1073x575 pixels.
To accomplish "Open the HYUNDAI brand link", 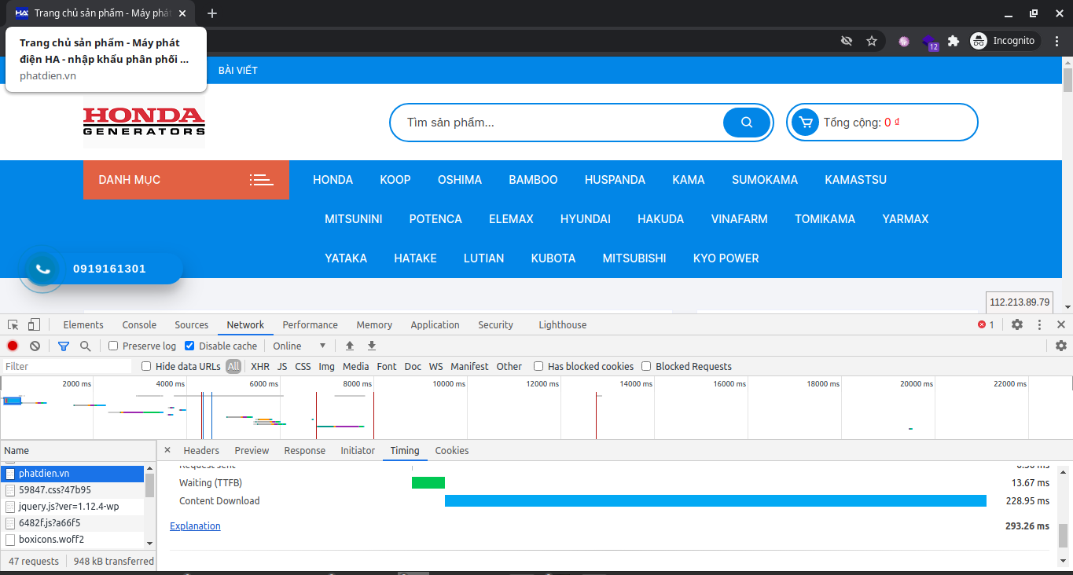I will (586, 218).
